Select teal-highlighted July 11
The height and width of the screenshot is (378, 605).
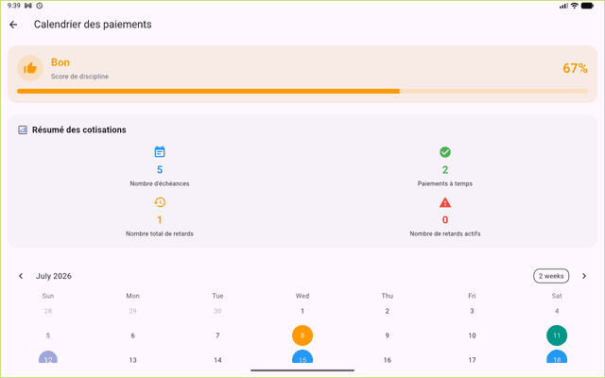click(x=557, y=335)
